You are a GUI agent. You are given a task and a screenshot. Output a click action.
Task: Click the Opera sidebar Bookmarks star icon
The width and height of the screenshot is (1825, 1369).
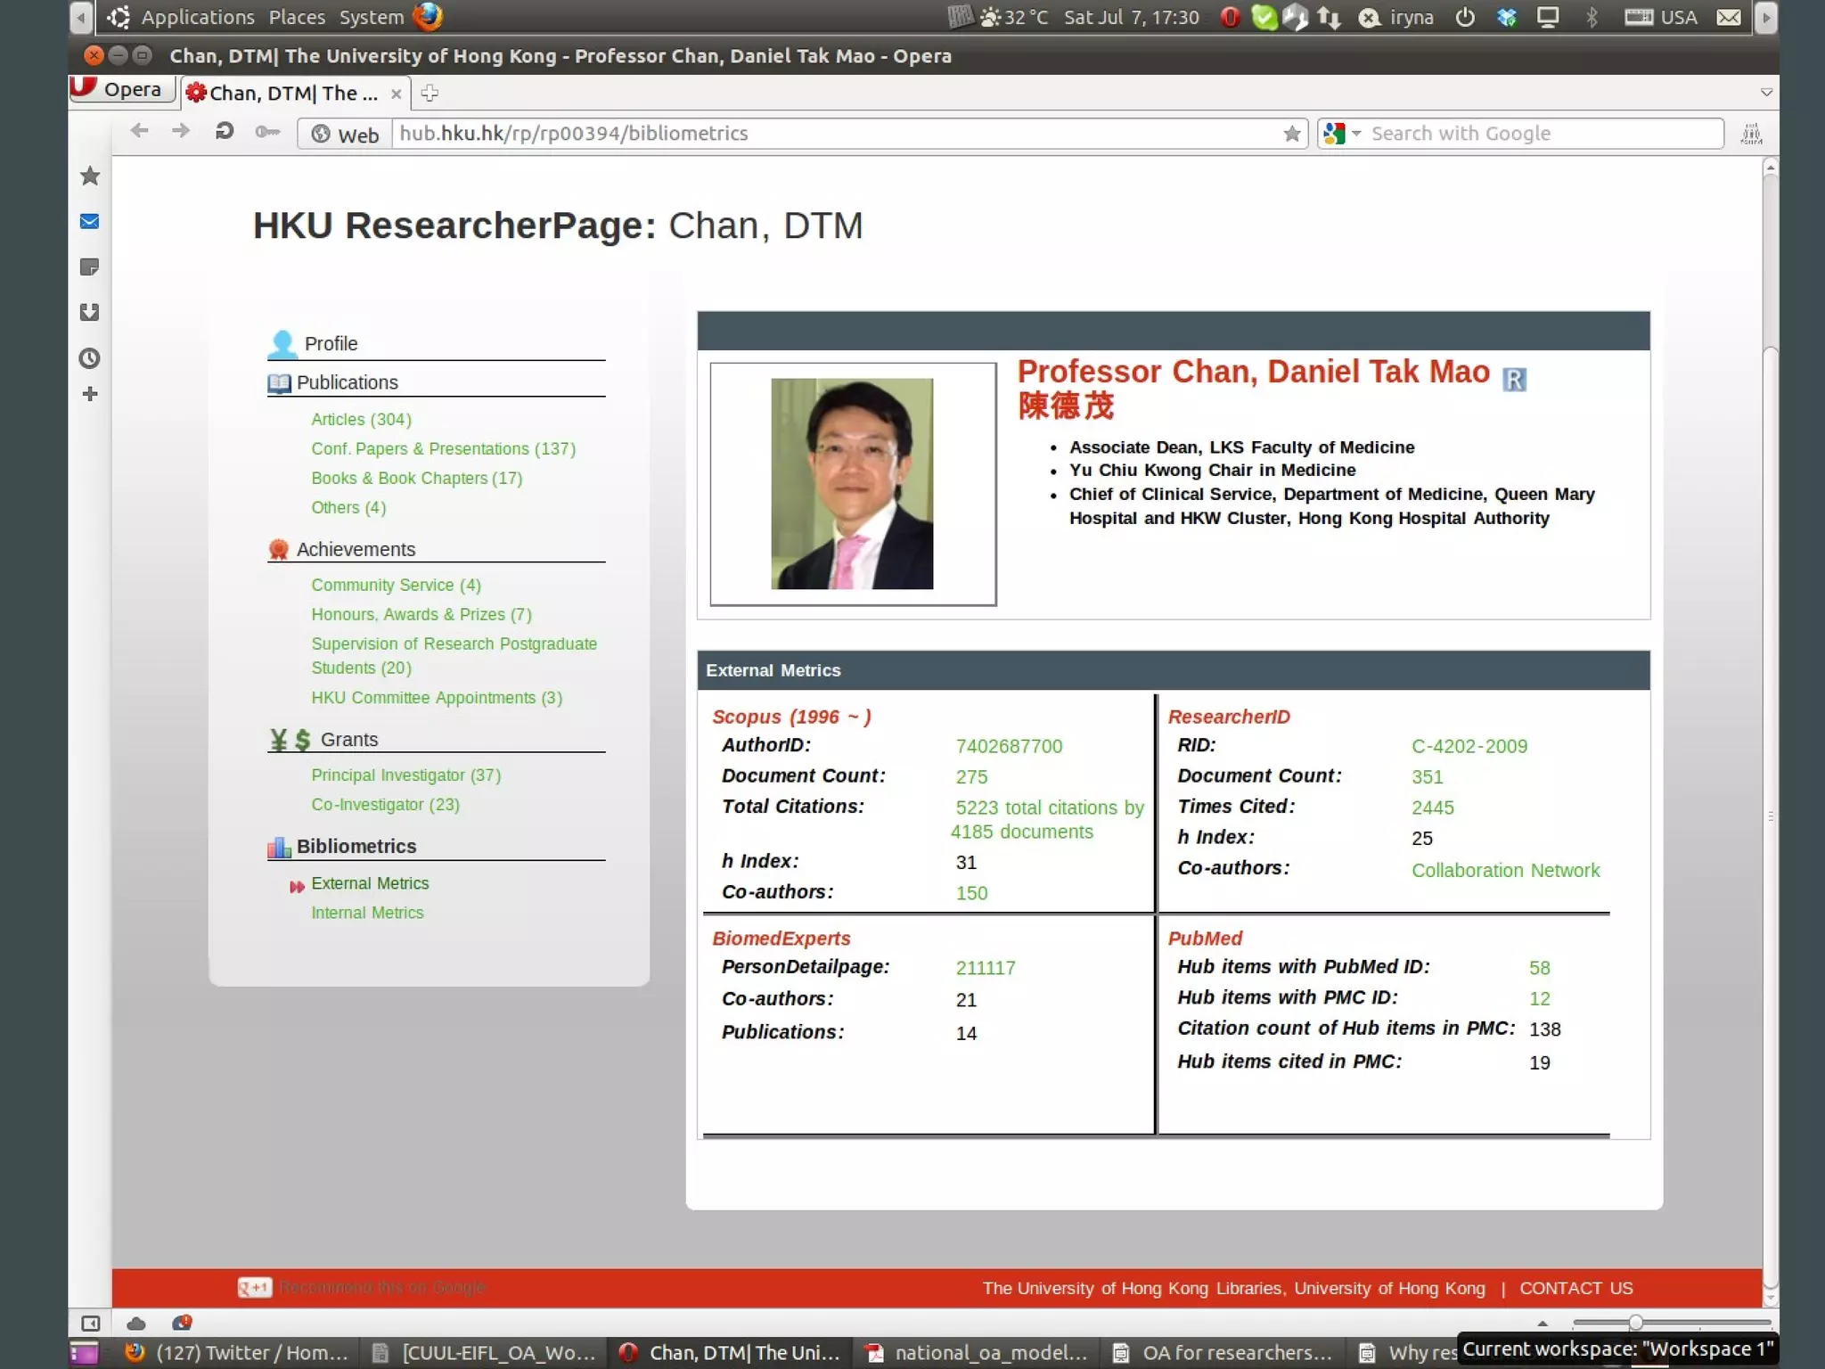(89, 176)
